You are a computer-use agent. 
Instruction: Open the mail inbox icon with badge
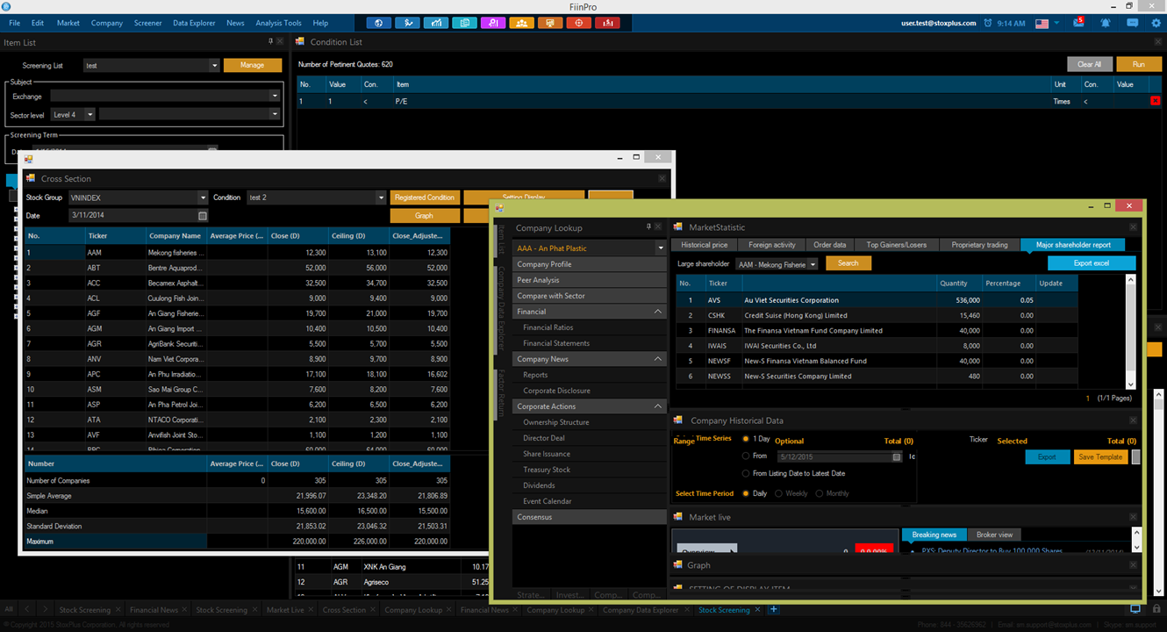click(x=1079, y=23)
